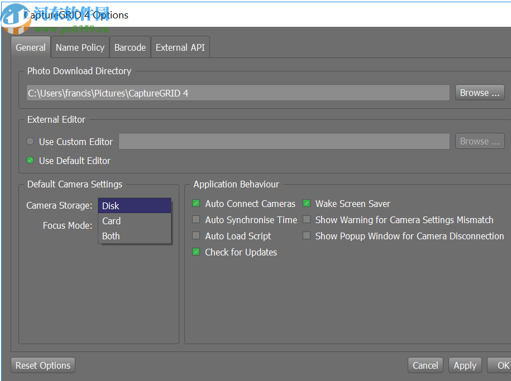Select the External API tab

click(180, 47)
